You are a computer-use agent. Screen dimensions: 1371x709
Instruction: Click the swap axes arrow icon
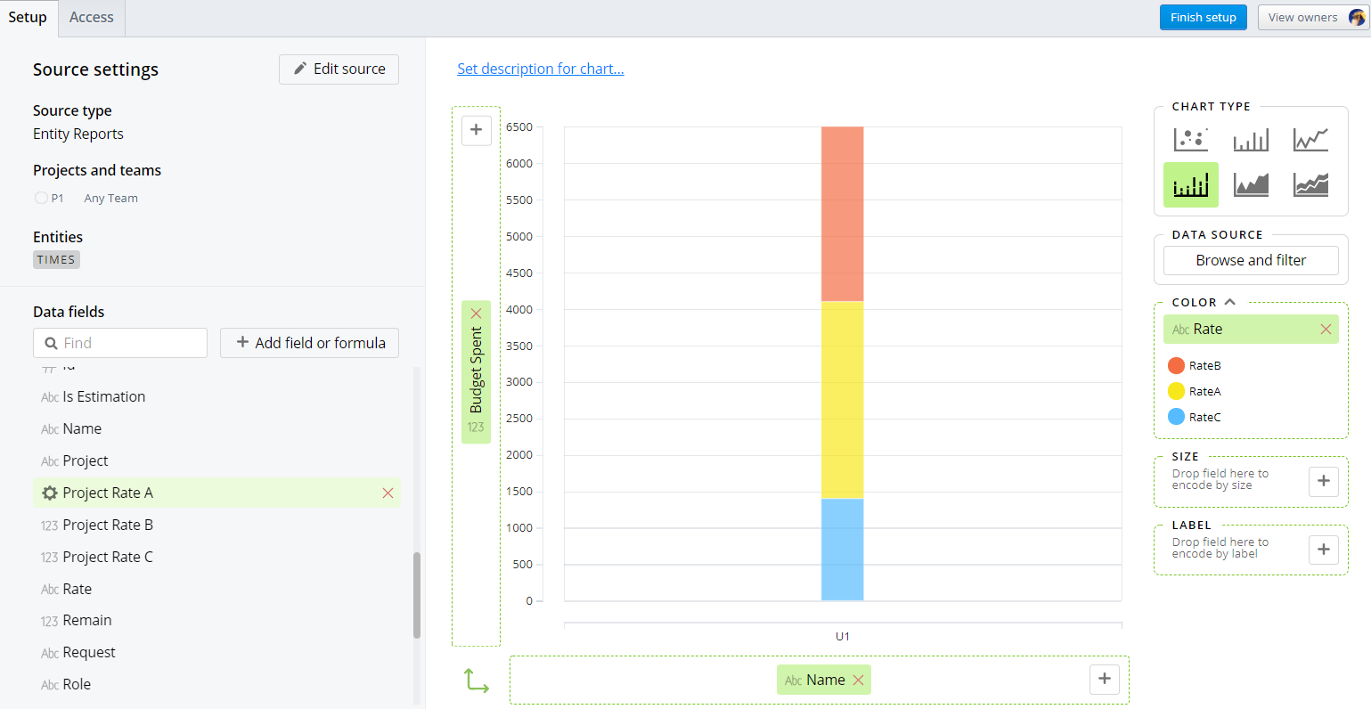click(476, 679)
